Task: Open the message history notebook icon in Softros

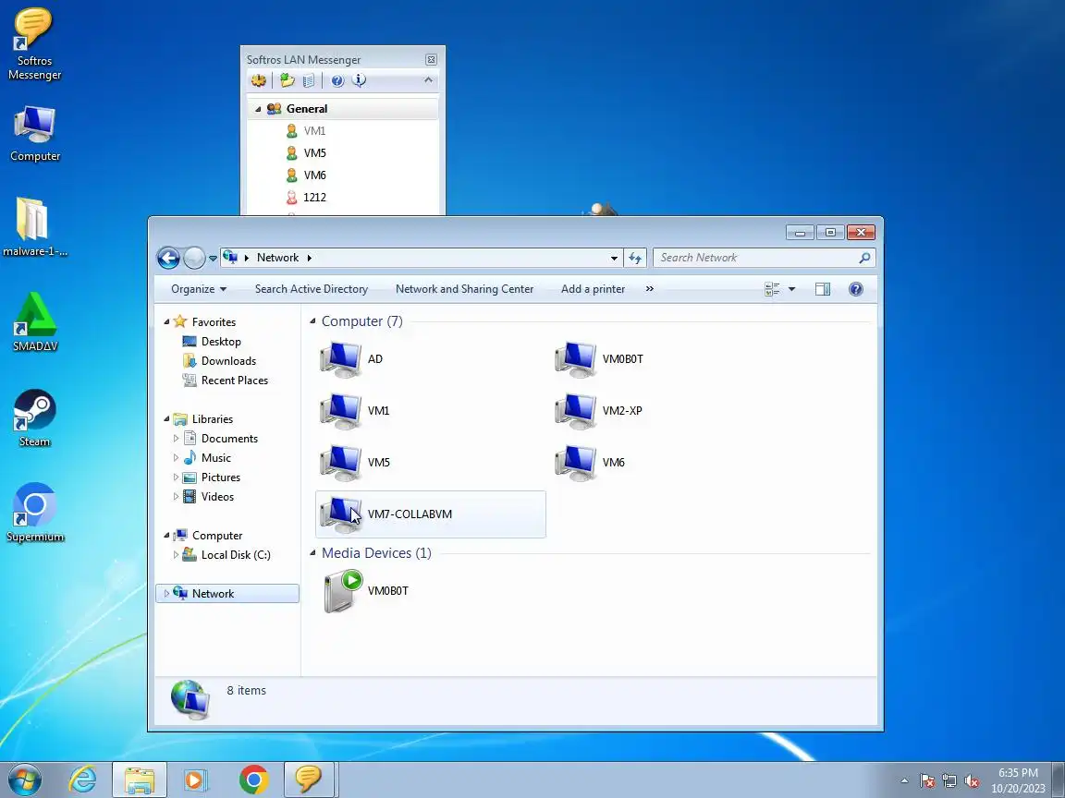Action: click(309, 80)
